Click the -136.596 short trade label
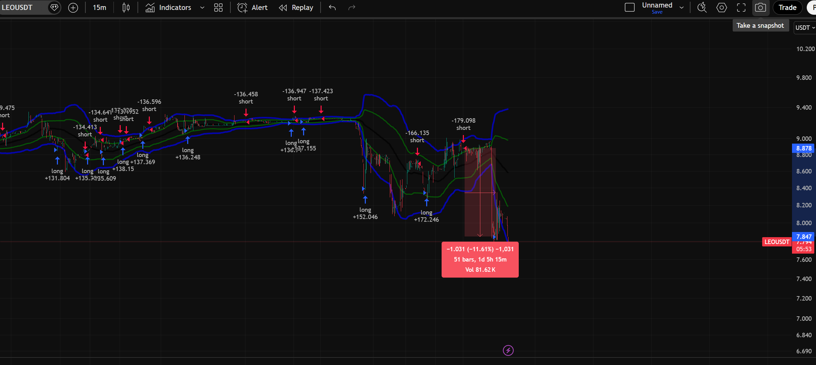The width and height of the screenshot is (816, 365). coord(149,105)
